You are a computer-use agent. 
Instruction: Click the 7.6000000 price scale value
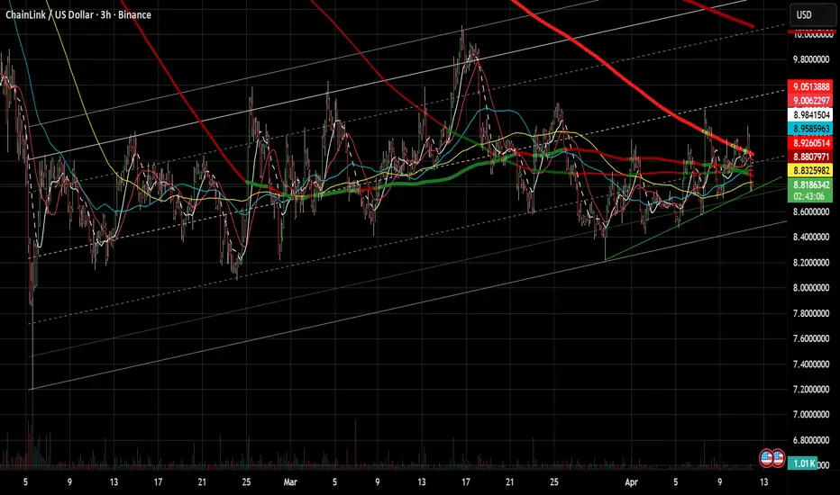click(811, 338)
